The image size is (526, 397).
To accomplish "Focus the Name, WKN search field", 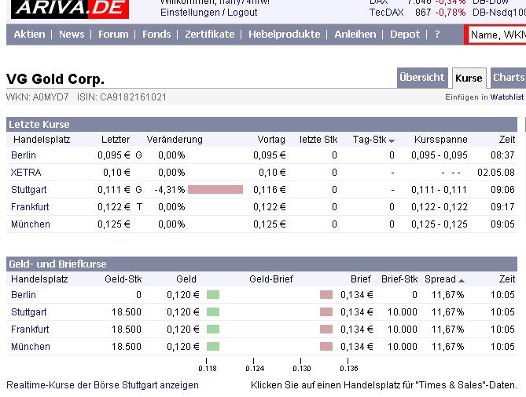I will (x=497, y=35).
